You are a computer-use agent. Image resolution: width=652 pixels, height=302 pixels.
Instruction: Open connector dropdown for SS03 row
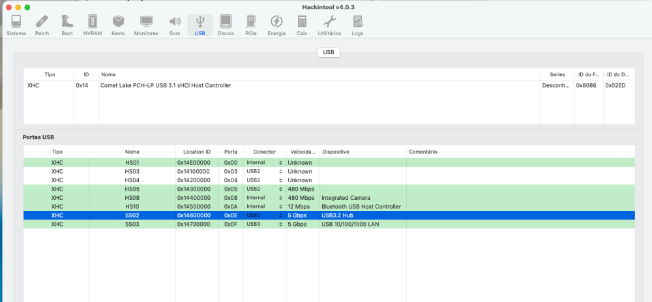click(x=265, y=224)
